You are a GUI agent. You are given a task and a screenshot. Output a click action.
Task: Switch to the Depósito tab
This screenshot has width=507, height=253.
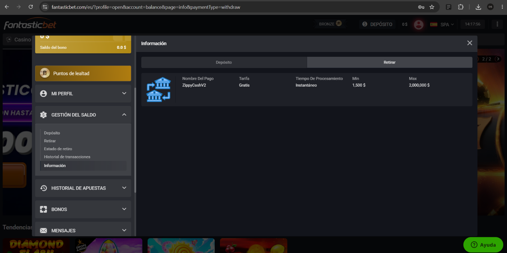tap(224, 62)
